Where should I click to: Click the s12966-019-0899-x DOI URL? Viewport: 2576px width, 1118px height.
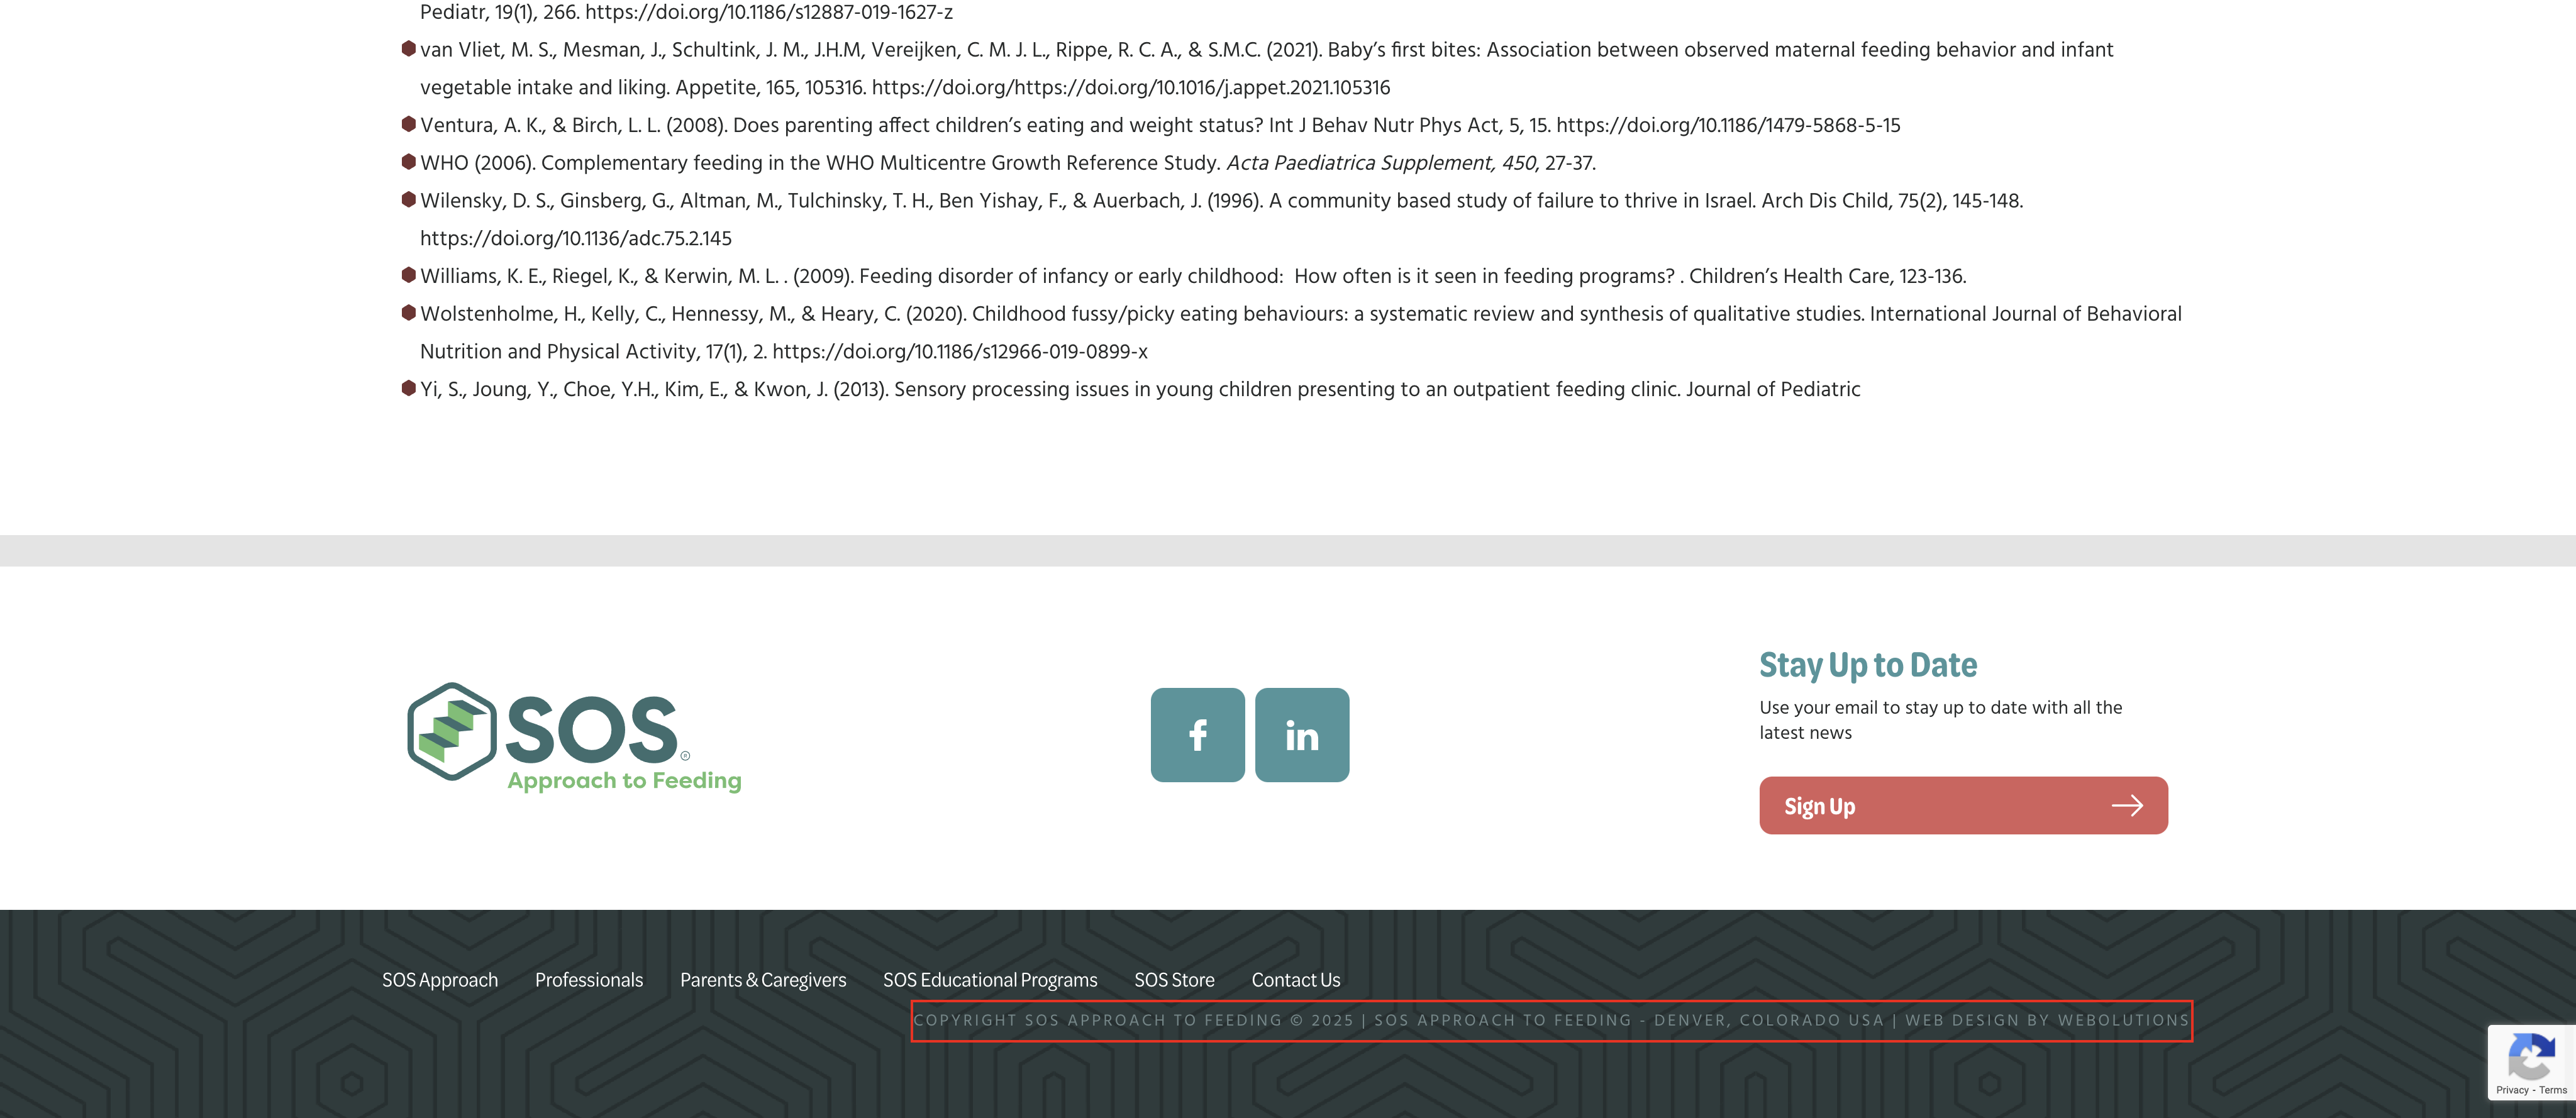[x=959, y=352]
